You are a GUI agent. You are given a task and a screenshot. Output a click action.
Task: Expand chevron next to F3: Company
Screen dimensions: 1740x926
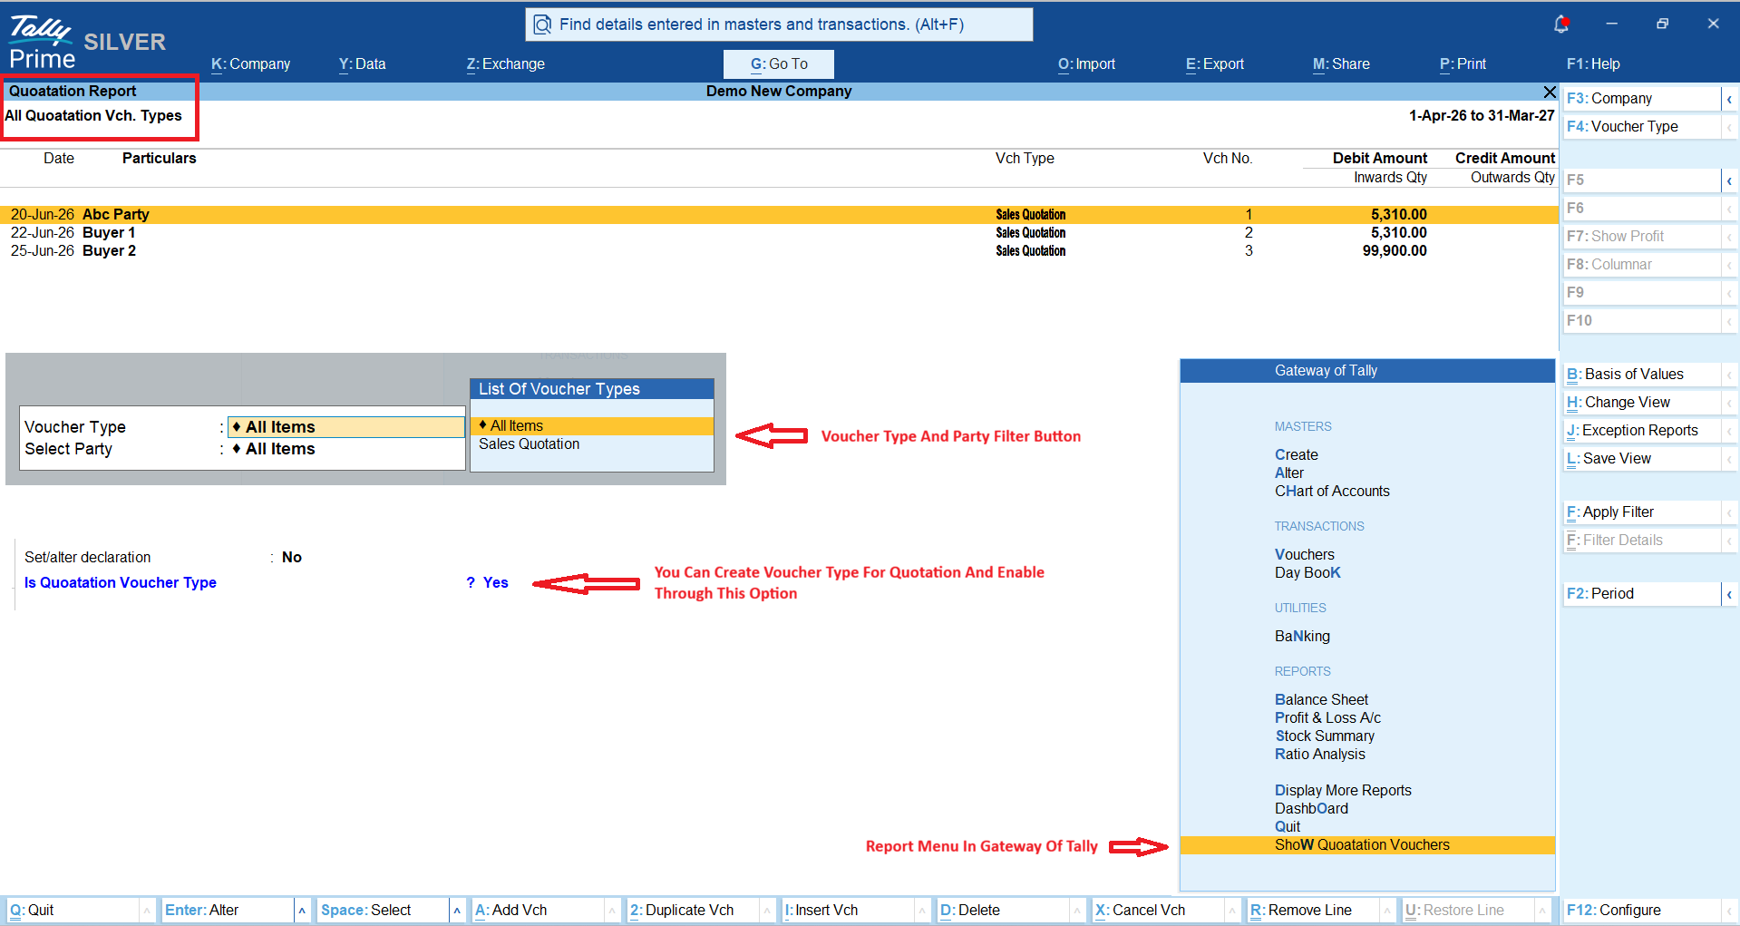(1730, 99)
